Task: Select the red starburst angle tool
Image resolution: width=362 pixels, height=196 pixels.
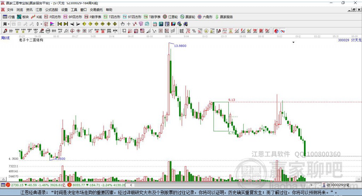Action: point(78,31)
